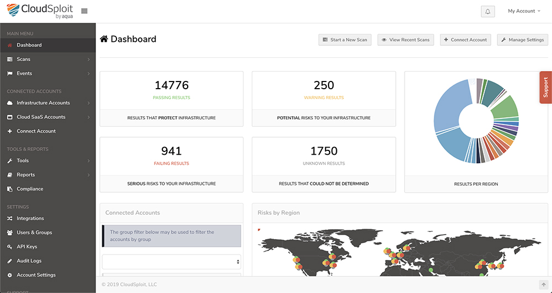The height and width of the screenshot is (293, 552).
Task: Expand the Infrastructure Accounts chevron
Action: pyautogui.click(x=88, y=103)
